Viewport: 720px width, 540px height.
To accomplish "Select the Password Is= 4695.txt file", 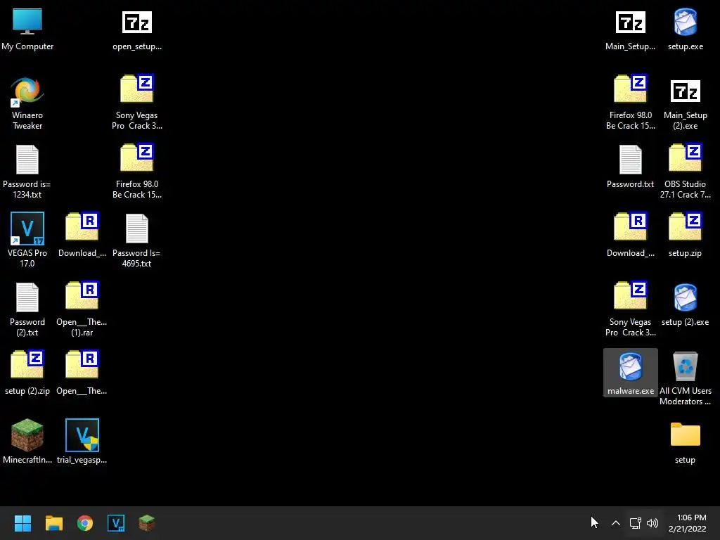I will [x=137, y=241].
